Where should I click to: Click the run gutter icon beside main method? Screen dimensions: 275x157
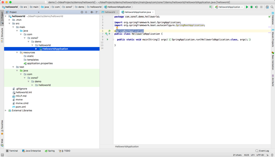(108, 39)
